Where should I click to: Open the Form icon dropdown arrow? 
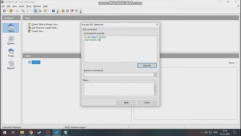(x=49, y=11)
